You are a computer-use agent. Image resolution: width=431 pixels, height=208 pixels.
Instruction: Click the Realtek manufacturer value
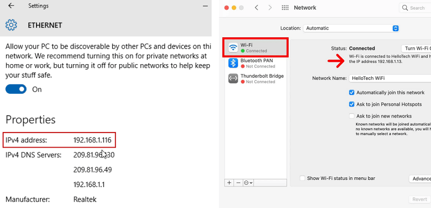[x=85, y=199]
